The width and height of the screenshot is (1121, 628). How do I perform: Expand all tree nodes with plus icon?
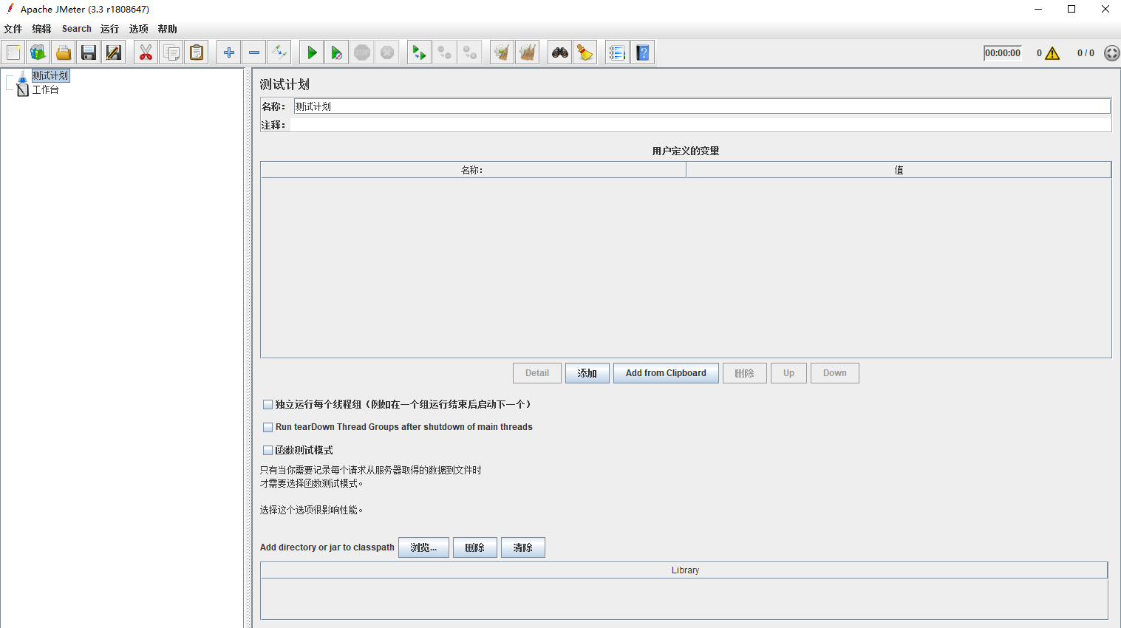pos(228,52)
